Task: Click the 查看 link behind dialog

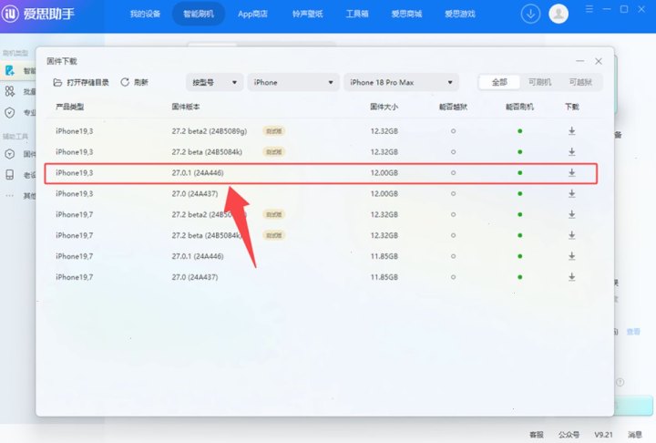Action: 633,332
